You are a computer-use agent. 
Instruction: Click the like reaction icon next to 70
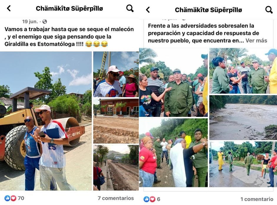tap(7, 198)
